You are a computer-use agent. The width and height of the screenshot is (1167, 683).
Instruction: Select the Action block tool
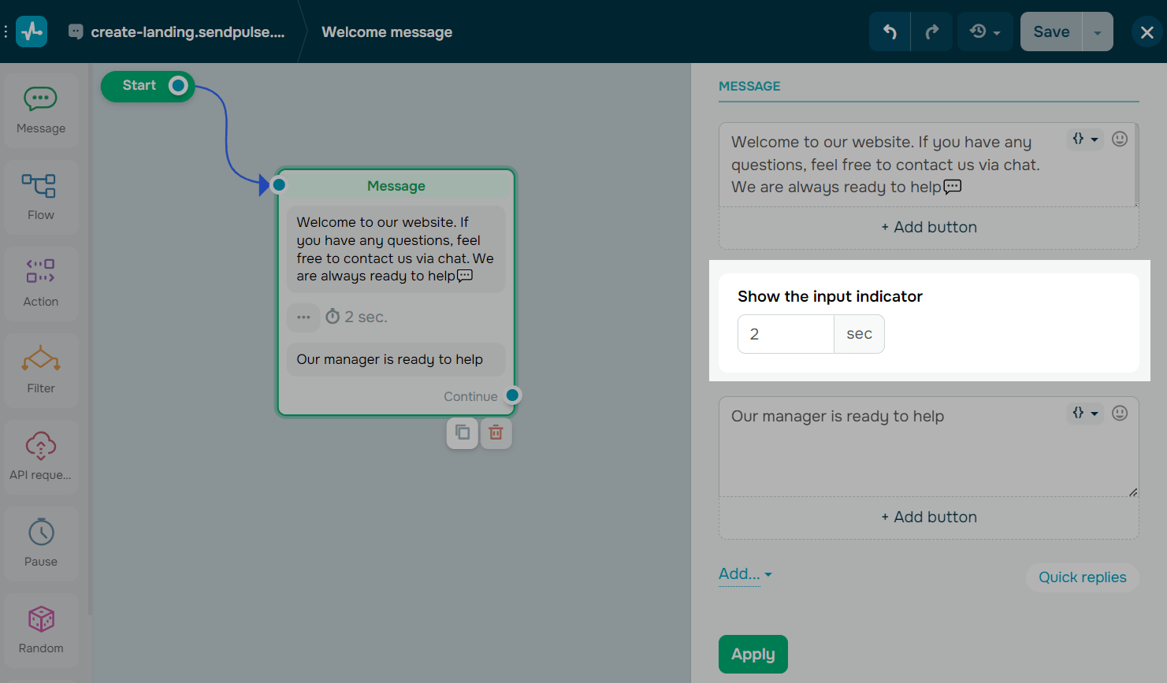tap(40, 282)
